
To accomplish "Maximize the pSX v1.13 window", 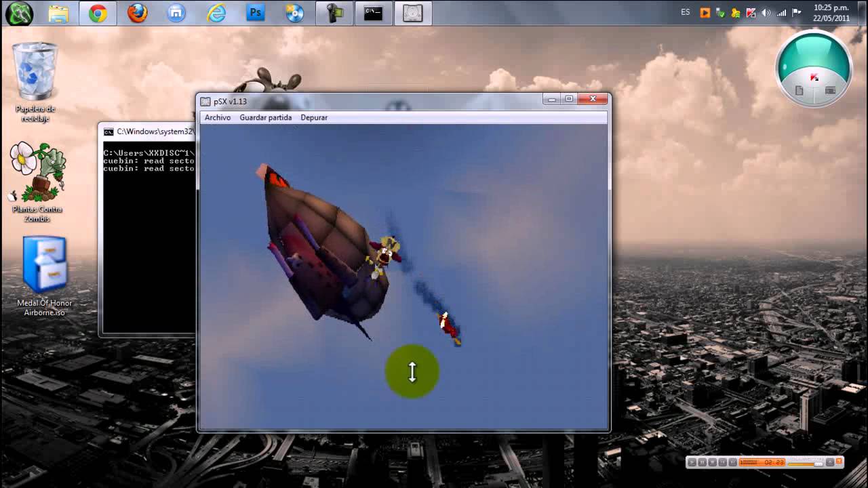I will tap(569, 99).
